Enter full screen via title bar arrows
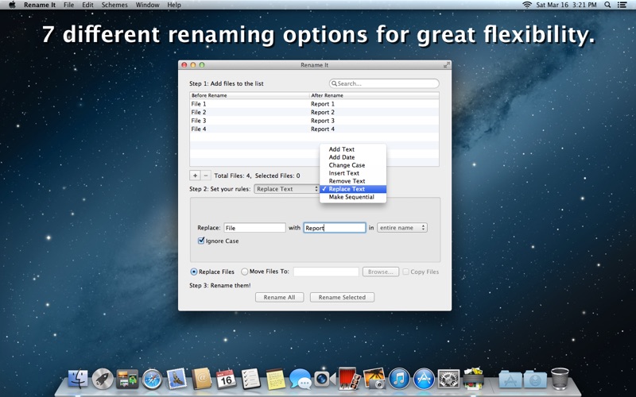Viewport: 636px width, 397px height. coord(446,65)
